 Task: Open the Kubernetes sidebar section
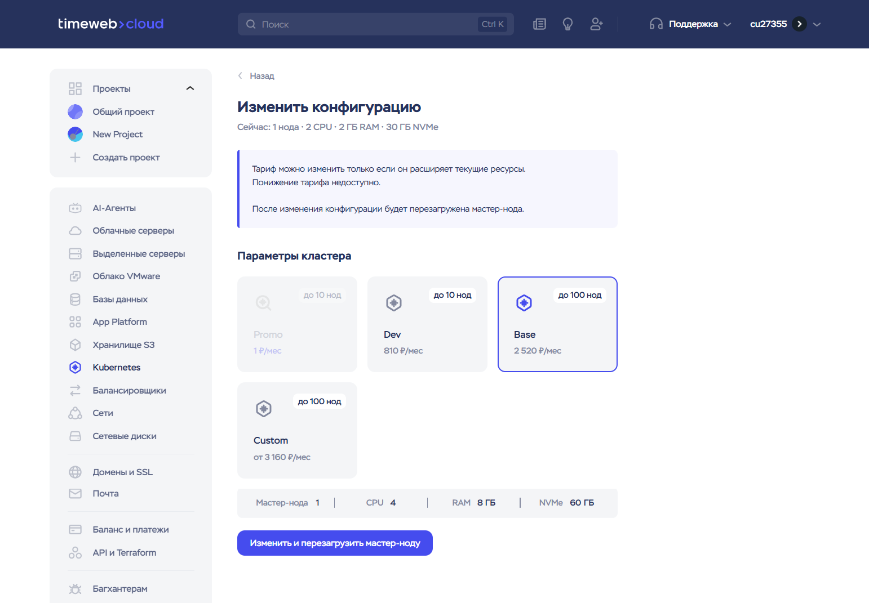116,368
